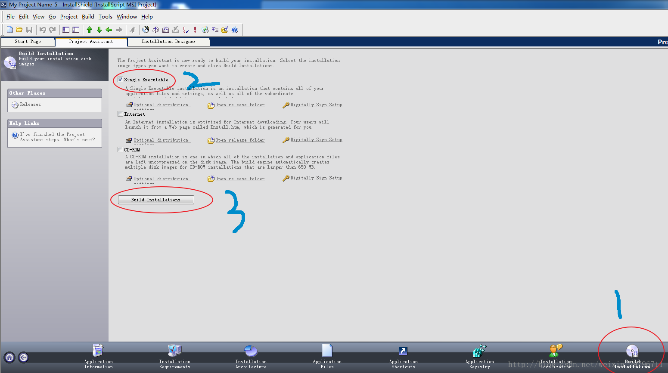This screenshot has width=668, height=373.
Task: Click the exclamation-with-checkmark test icon
Action: pos(186,30)
